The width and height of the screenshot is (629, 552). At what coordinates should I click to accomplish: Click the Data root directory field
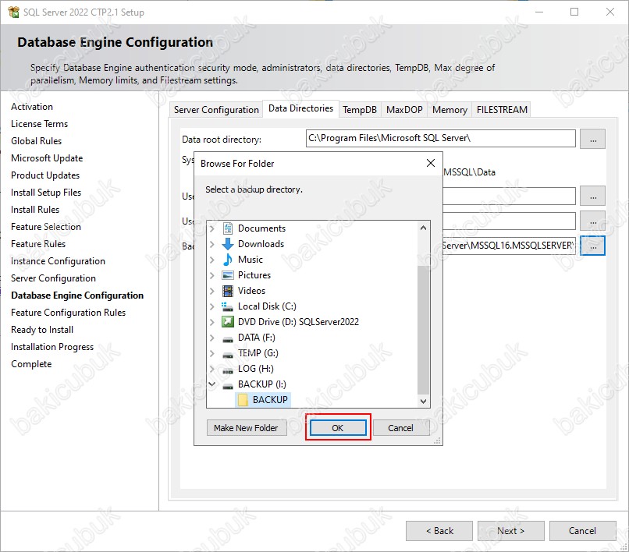click(440, 138)
